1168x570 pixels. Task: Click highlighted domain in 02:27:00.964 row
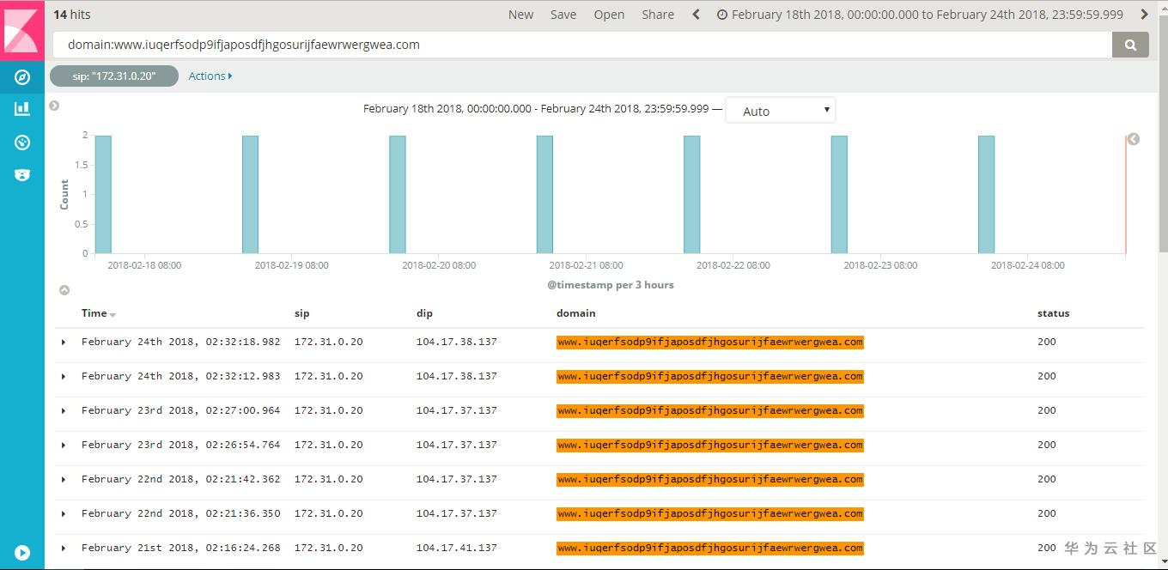(709, 410)
